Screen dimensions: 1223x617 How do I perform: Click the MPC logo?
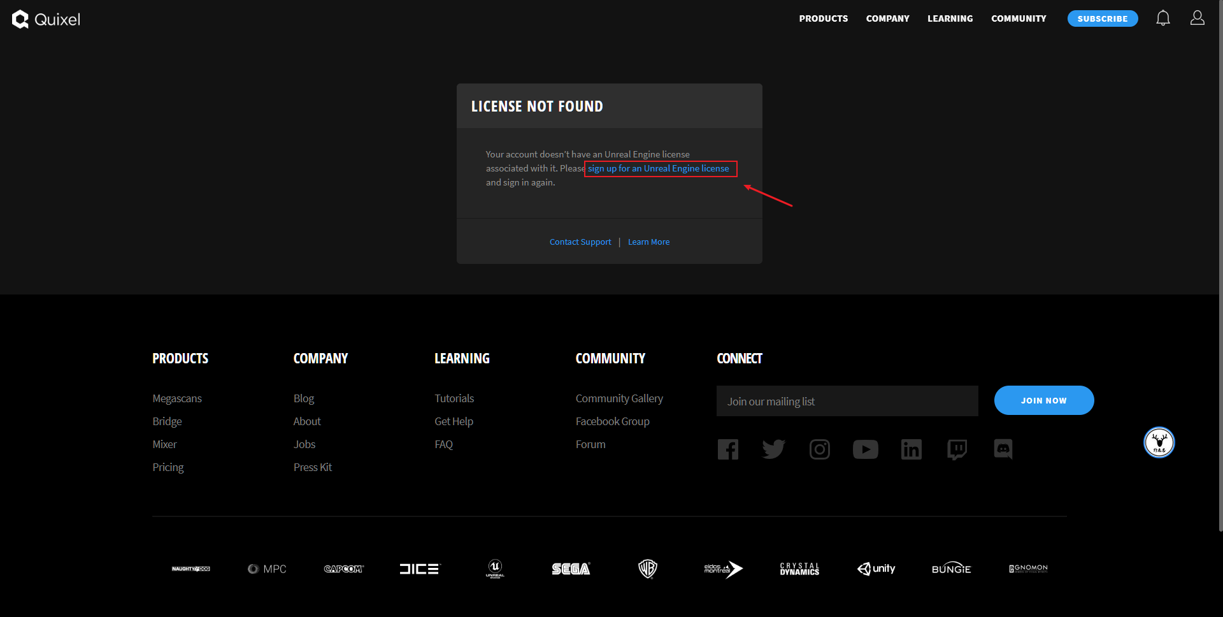[x=267, y=569]
